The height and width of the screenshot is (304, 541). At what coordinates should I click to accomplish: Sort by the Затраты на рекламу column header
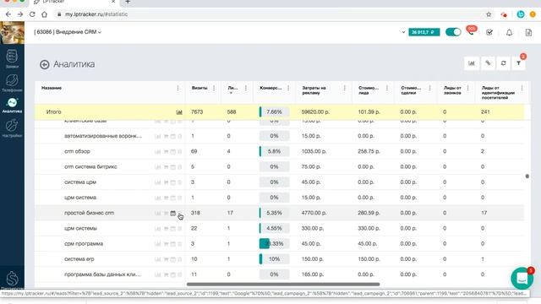click(x=314, y=90)
